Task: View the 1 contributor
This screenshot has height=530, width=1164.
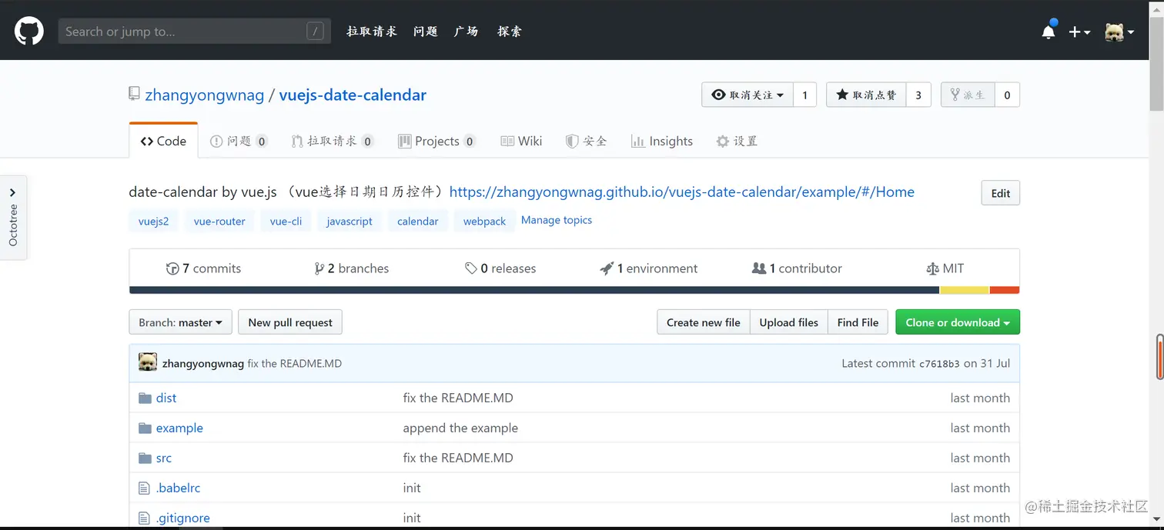Action: pos(797,268)
